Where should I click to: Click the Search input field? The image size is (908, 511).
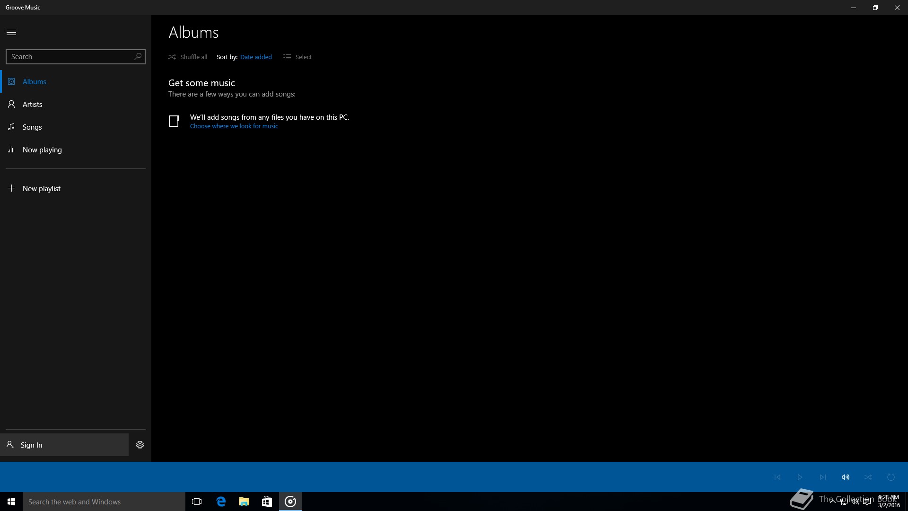click(x=69, y=56)
